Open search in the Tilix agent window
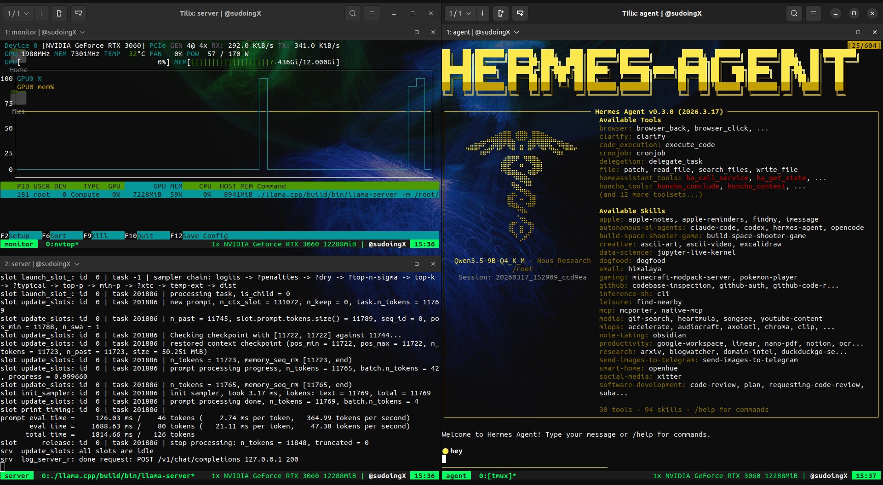The width and height of the screenshot is (883, 485). point(794,13)
